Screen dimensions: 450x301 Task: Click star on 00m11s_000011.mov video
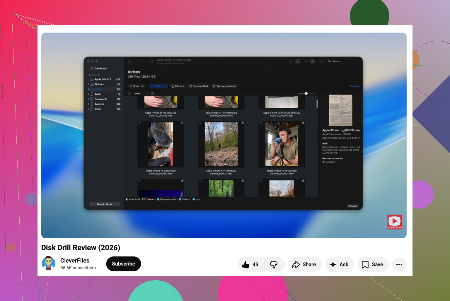243,123
